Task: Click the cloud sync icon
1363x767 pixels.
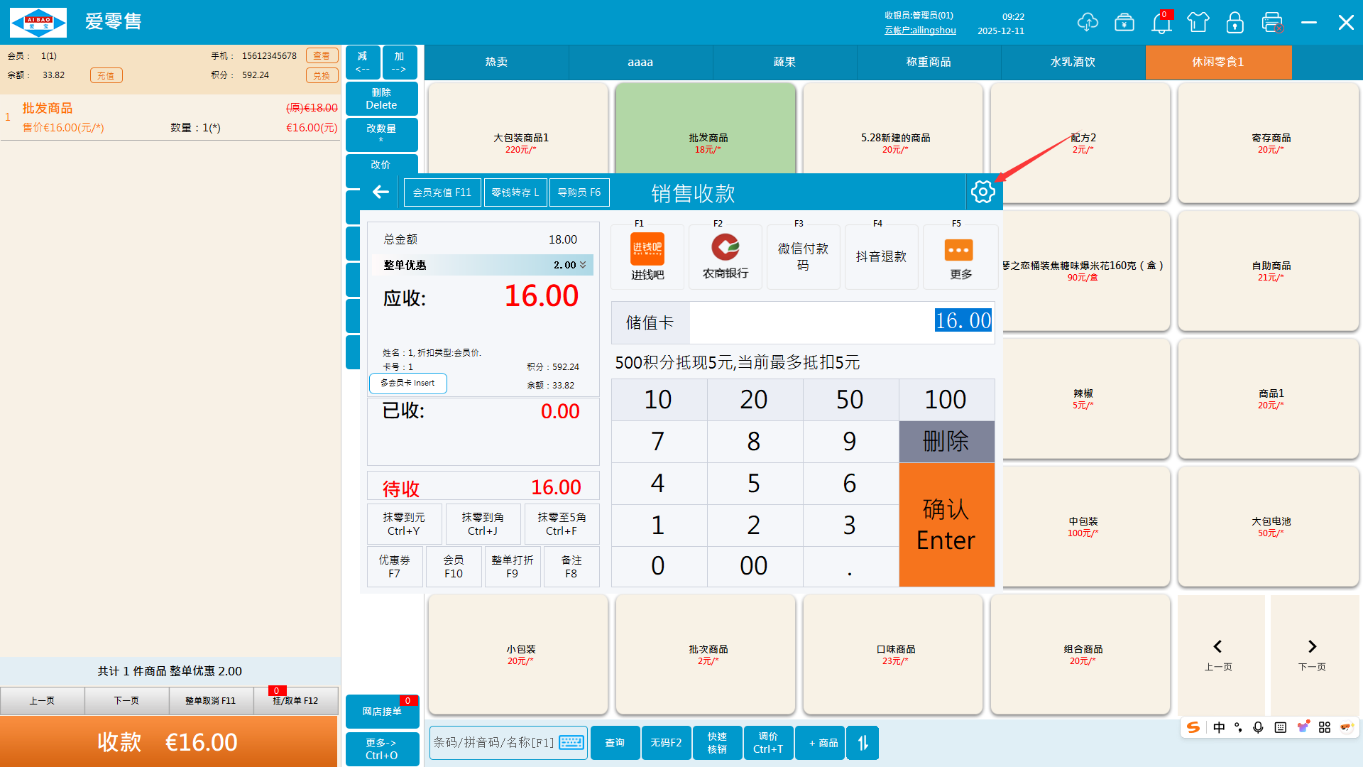Action: click(1088, 23)
